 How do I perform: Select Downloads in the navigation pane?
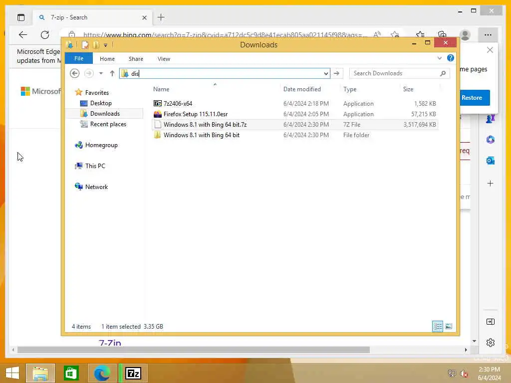(x=104, y=114)
